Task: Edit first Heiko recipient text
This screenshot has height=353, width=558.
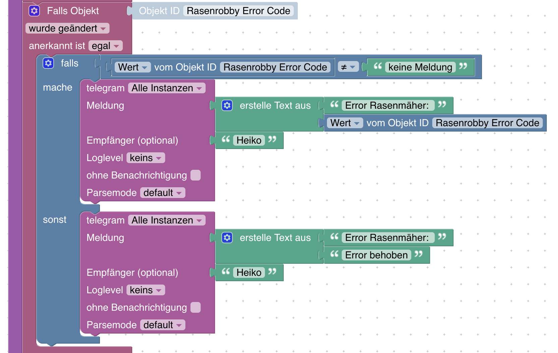Action: point(248,140)
